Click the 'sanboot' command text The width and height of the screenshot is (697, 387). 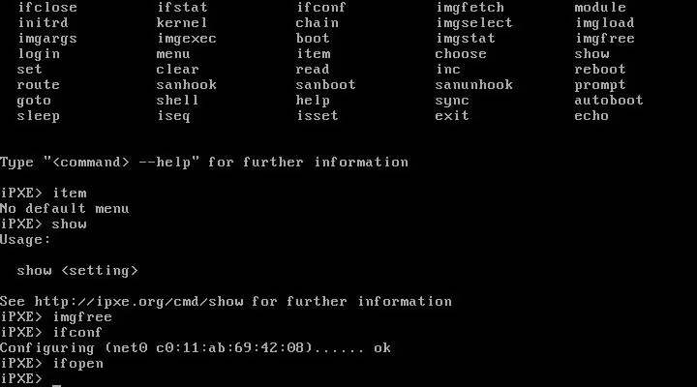point(325,84)
